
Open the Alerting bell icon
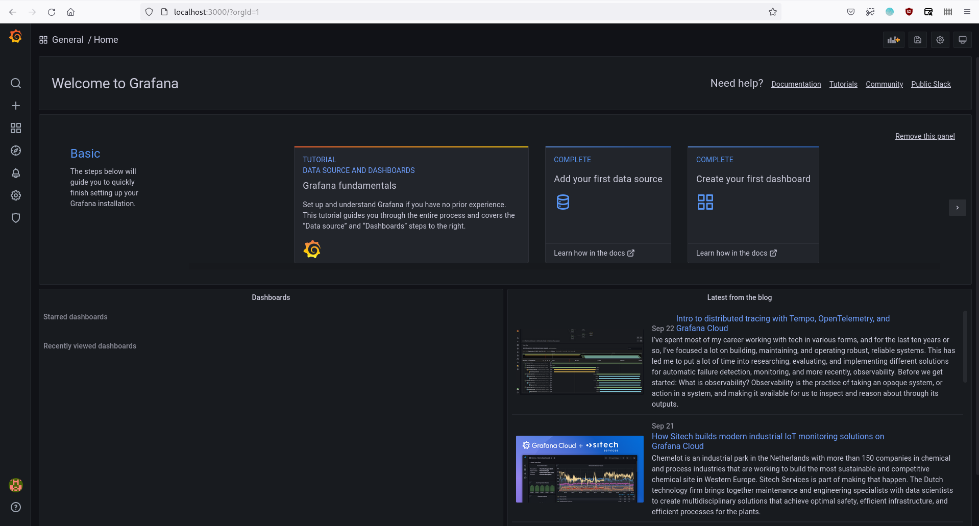(16, 173)
